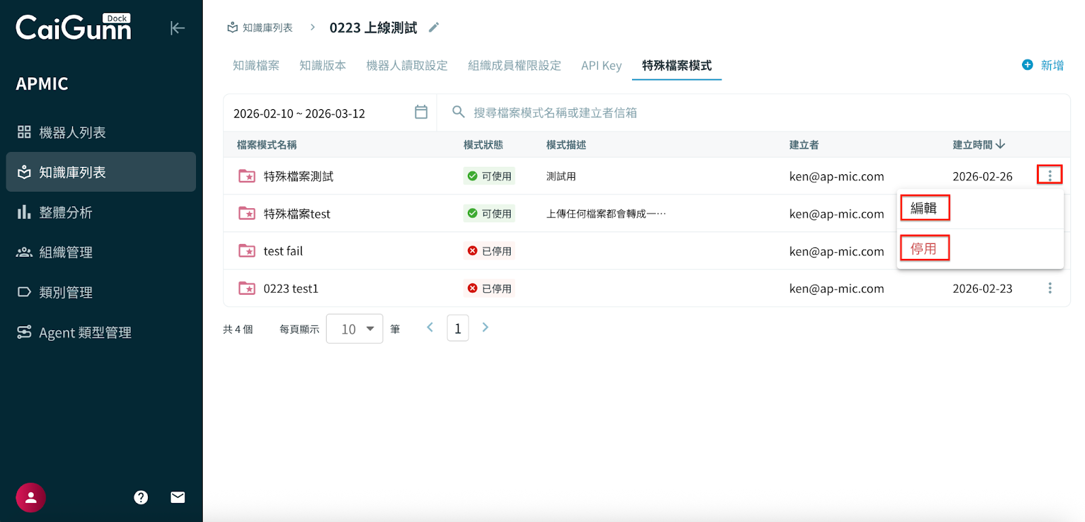Collapse the sidebar with the arrow icon
1085x522 pixels.
177,28
